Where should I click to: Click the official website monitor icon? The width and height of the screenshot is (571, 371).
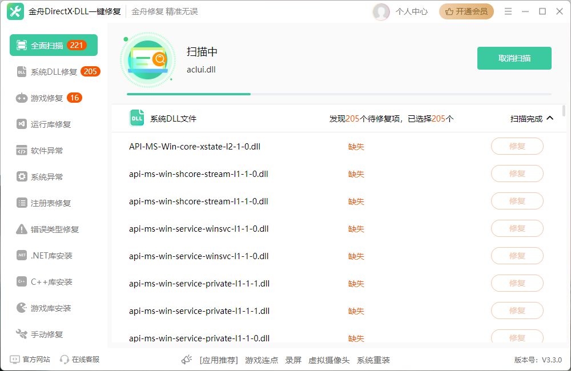(15, 360)
